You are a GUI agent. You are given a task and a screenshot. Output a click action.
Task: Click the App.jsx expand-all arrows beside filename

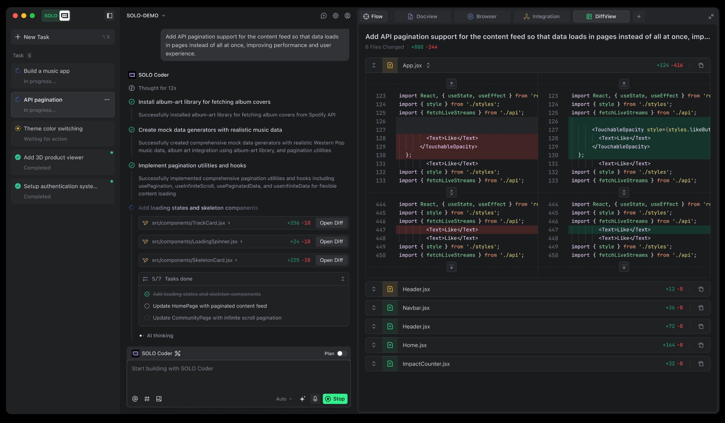428,65
